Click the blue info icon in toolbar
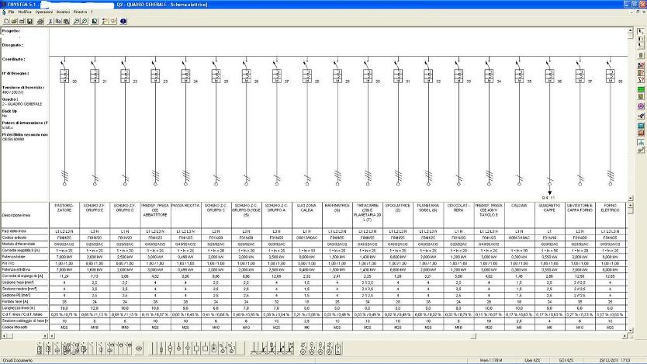This screenshot has height=364, width=647. click(123, 21)
